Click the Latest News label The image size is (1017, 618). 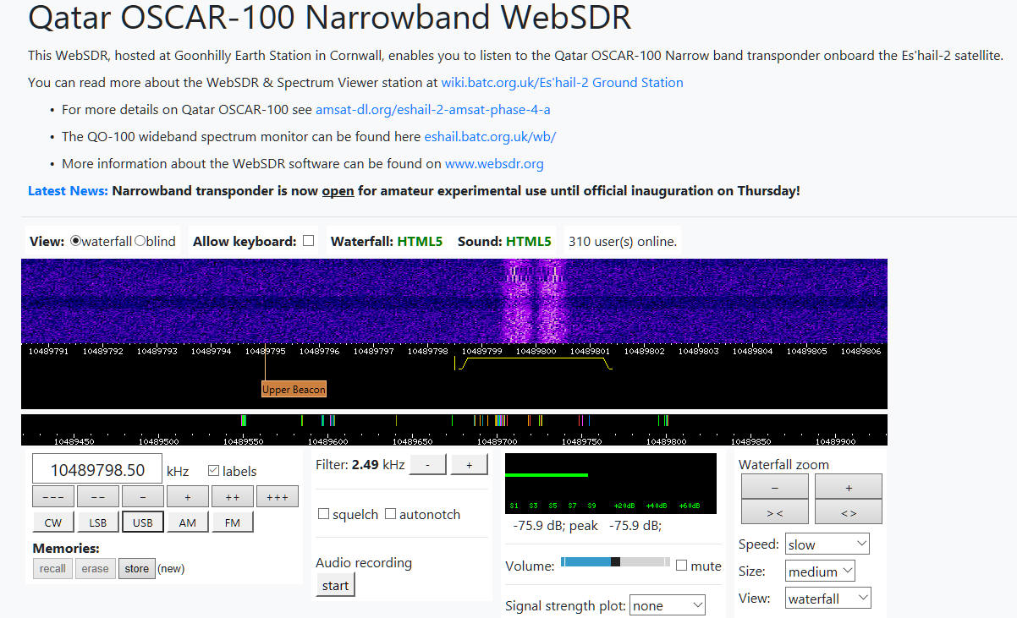click(68, 191)
